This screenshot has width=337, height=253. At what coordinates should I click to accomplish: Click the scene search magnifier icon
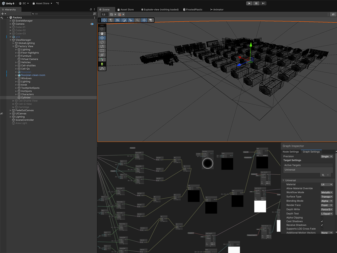click(x=138, y=20)
